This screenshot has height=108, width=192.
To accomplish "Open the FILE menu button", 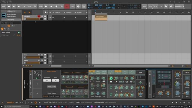I will 4,6.
